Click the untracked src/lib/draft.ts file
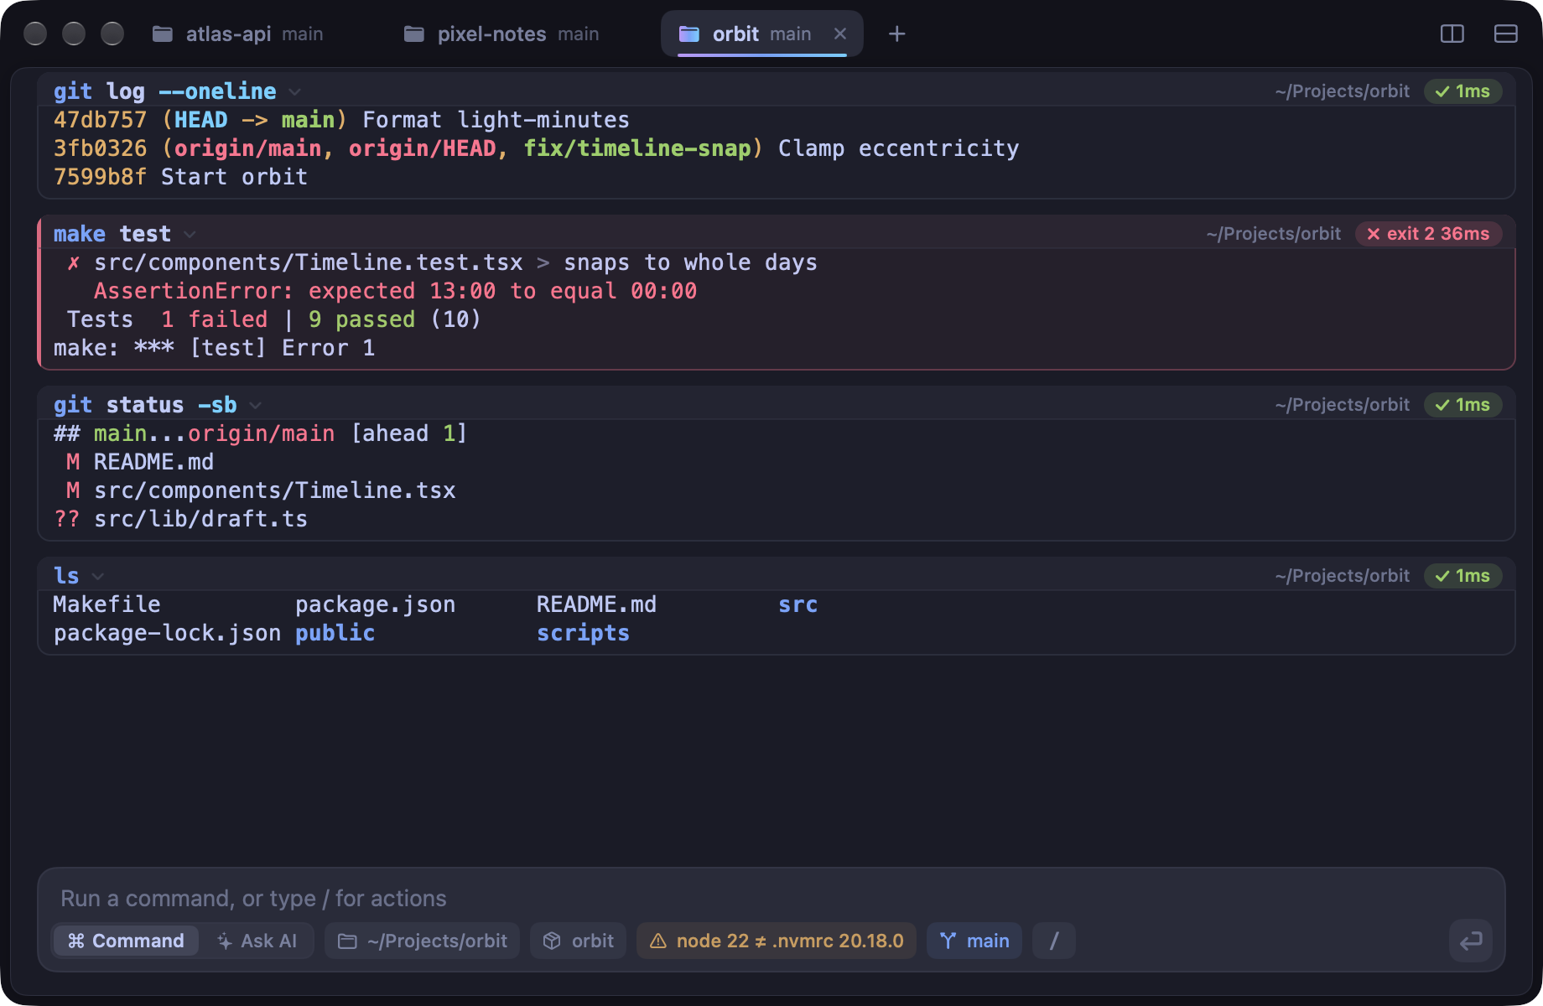Viewport: 1543px width, 1006px height. [201, 519]
